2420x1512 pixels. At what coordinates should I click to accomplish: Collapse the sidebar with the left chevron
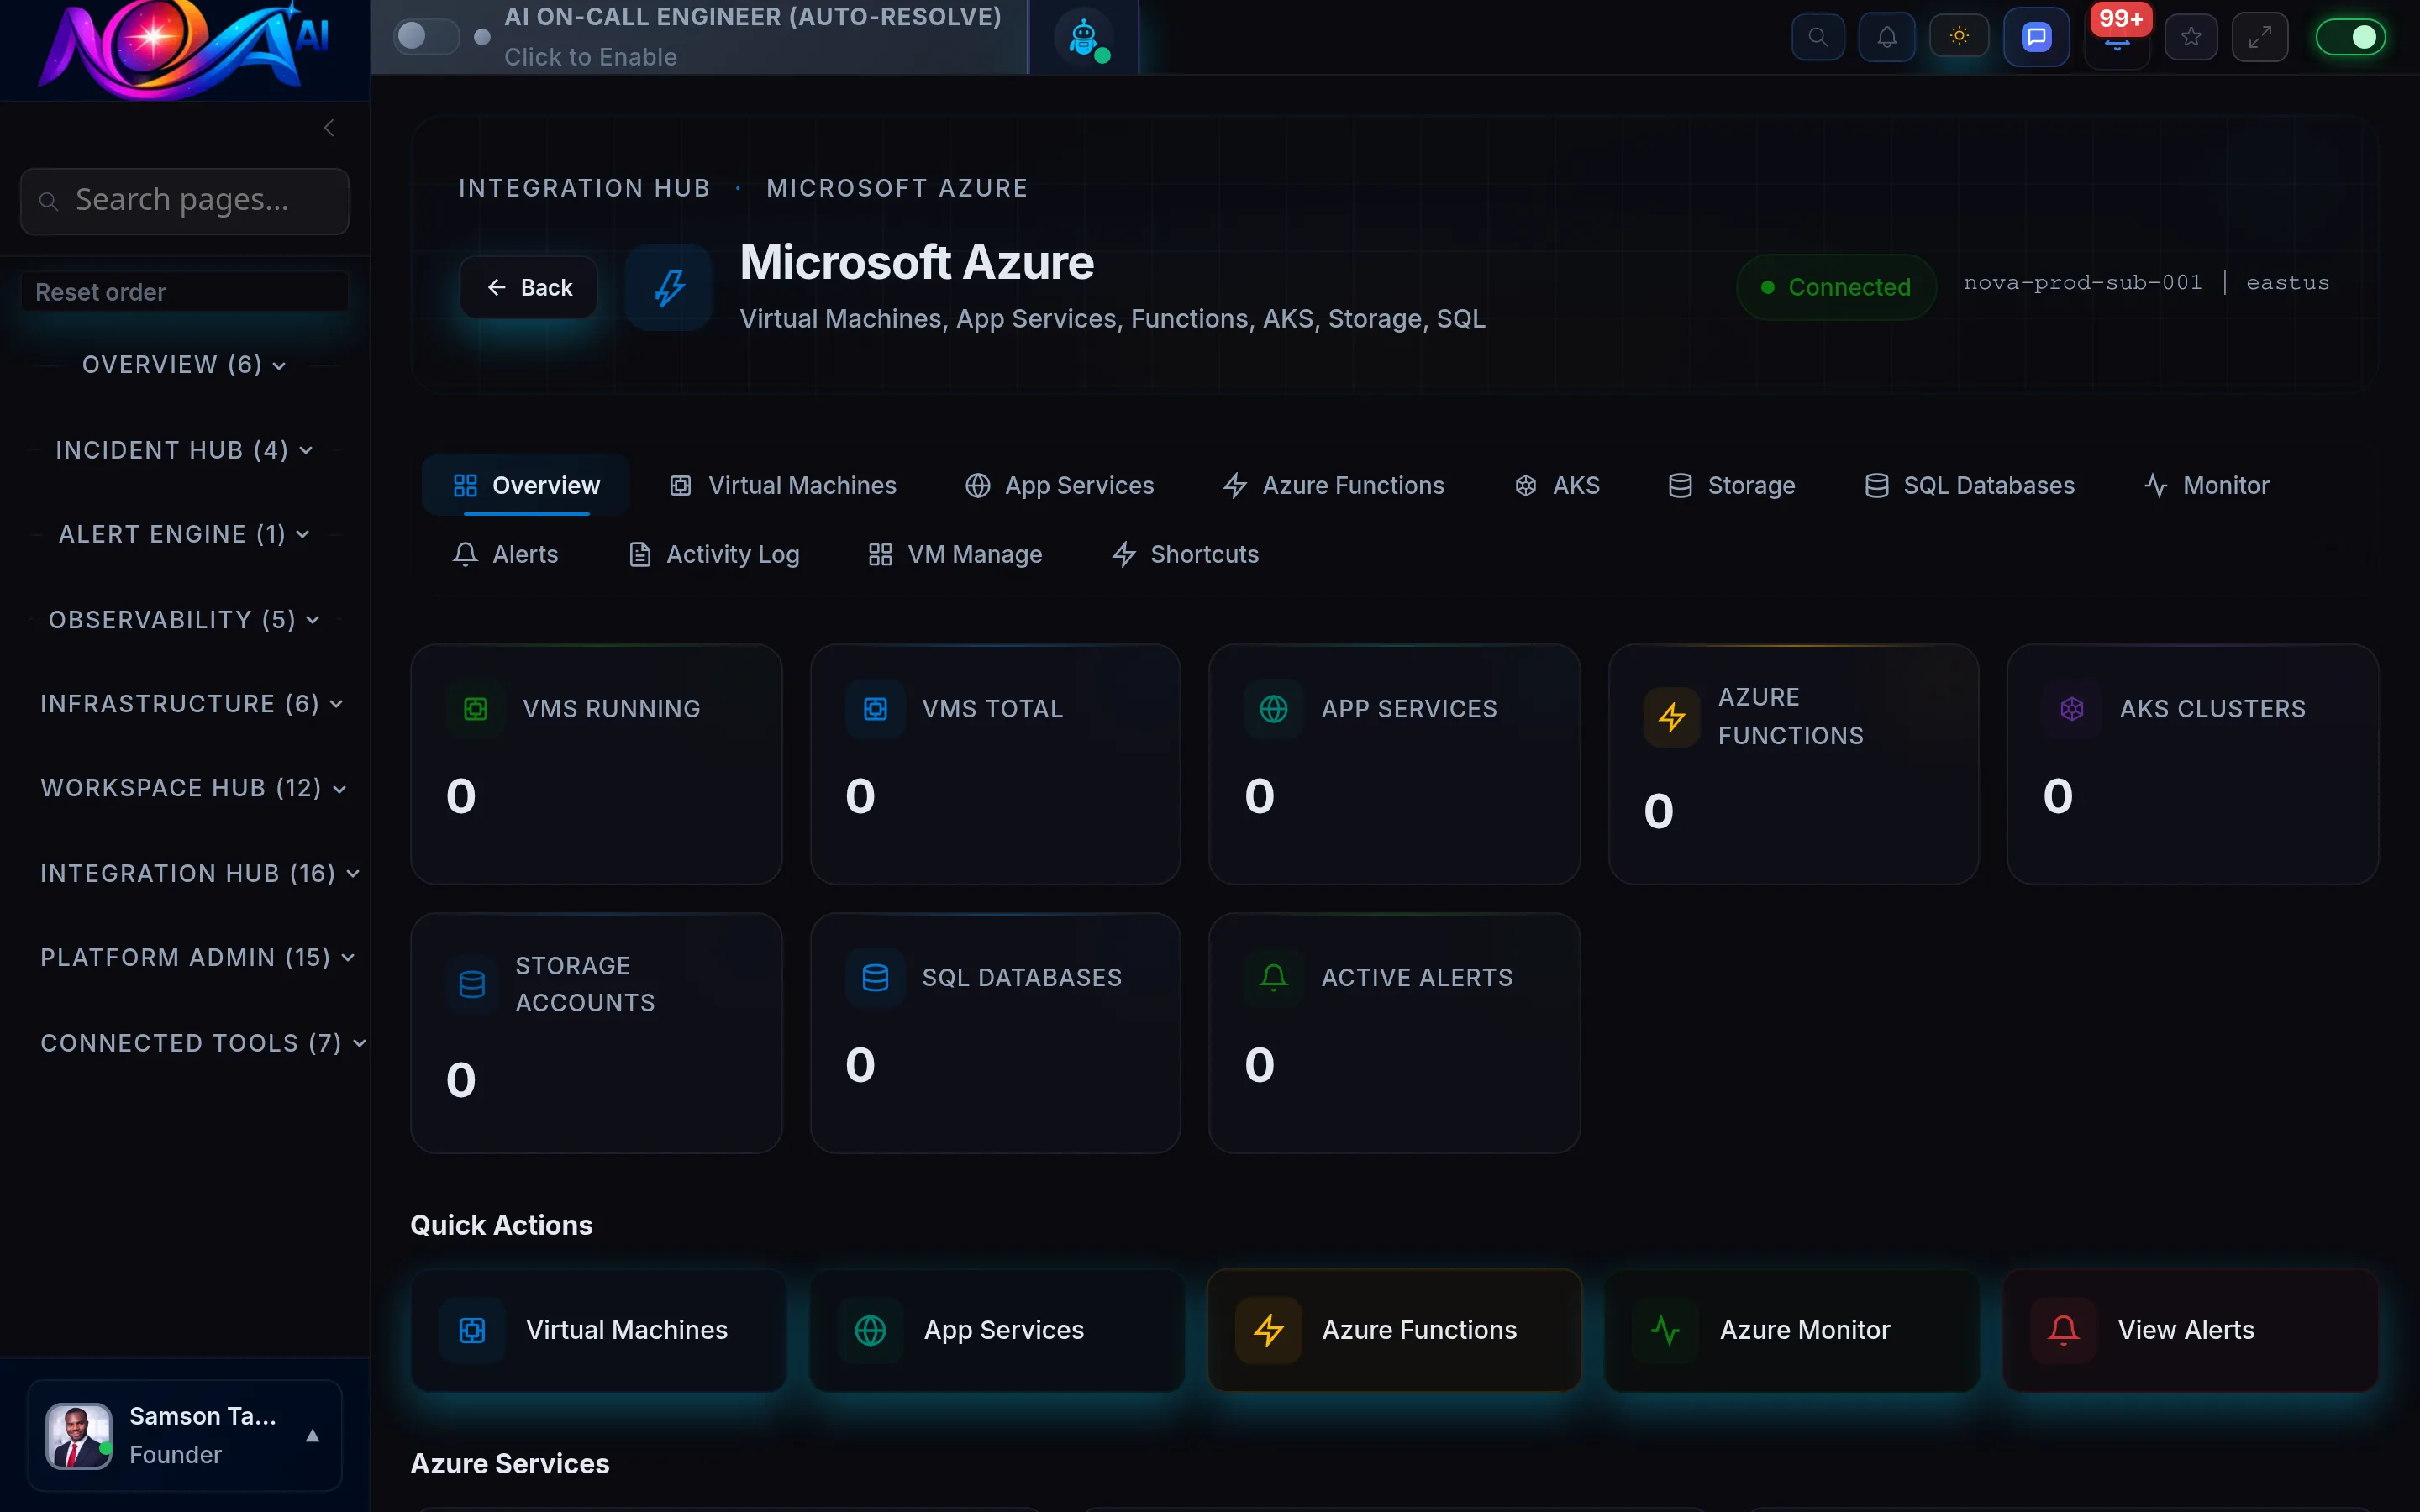click(329, 127)
